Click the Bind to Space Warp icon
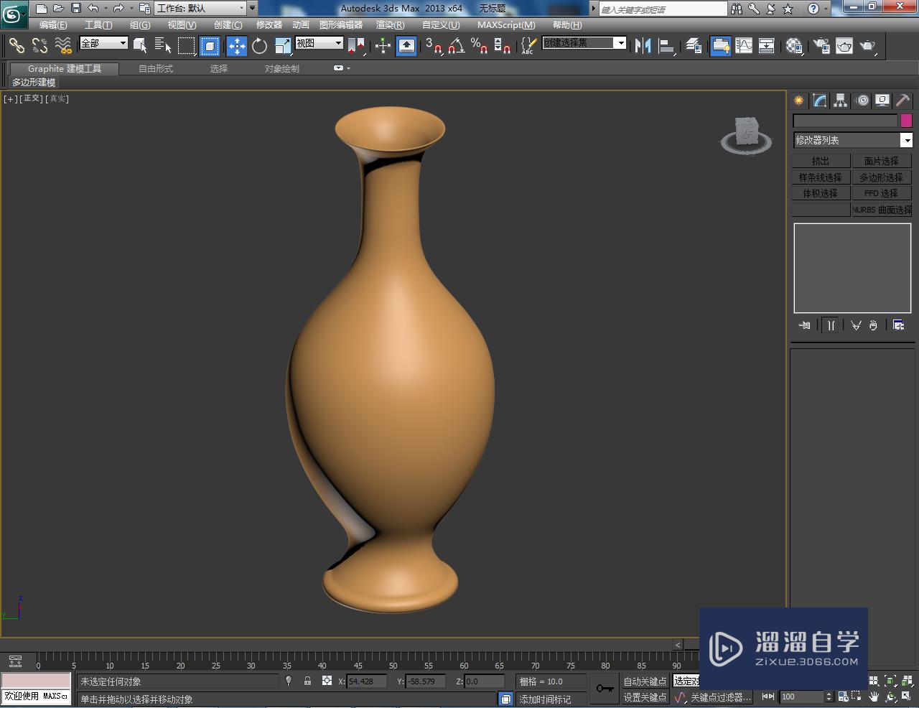The height and width of the screenshot is (708, 919). [x=63, y=46]
